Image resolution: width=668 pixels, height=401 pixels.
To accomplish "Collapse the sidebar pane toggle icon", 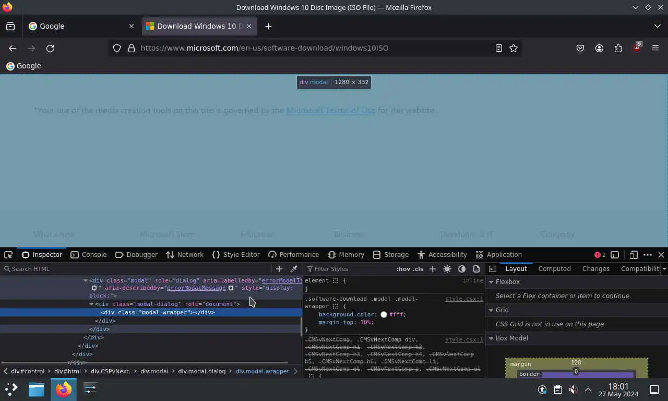I will [x=493, y=269].
